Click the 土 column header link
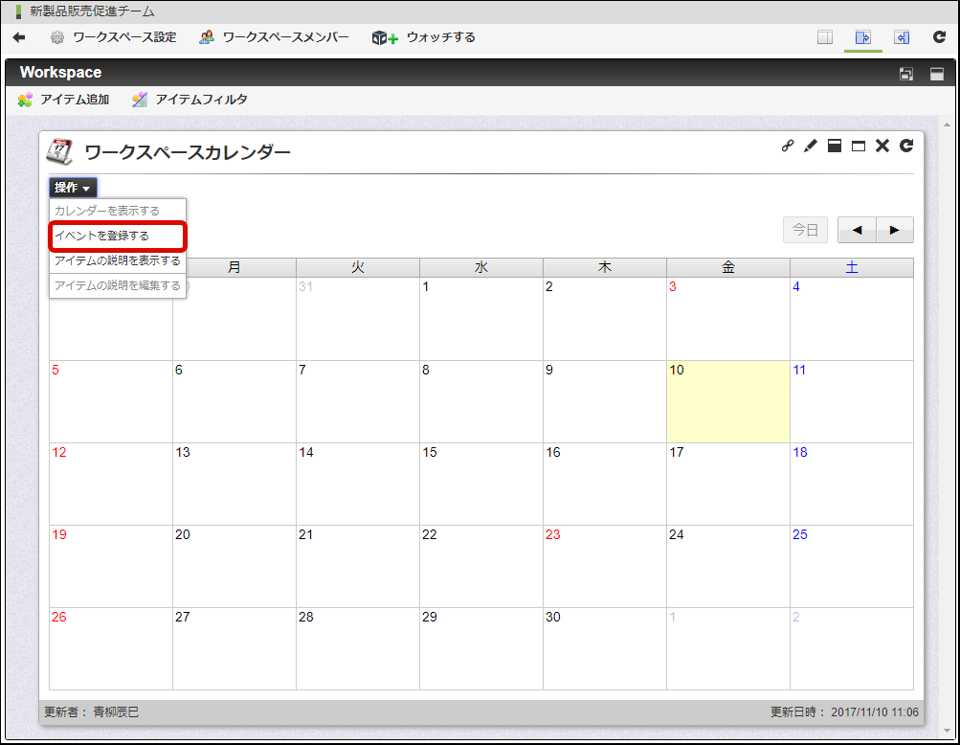Screen dimensions: 960x745 (852, 267)
